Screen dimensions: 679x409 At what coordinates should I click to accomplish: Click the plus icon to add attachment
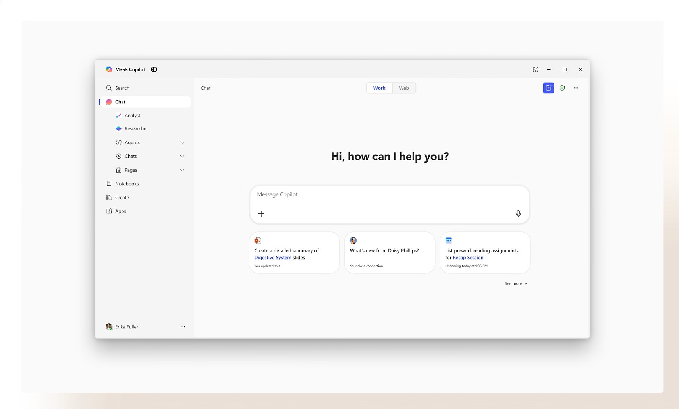[261, 213]
